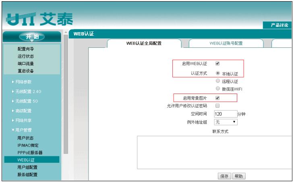Open the 例外地址组 dropdown
Viewport: 294px width, 182px height.
click(x=226, y=122)
